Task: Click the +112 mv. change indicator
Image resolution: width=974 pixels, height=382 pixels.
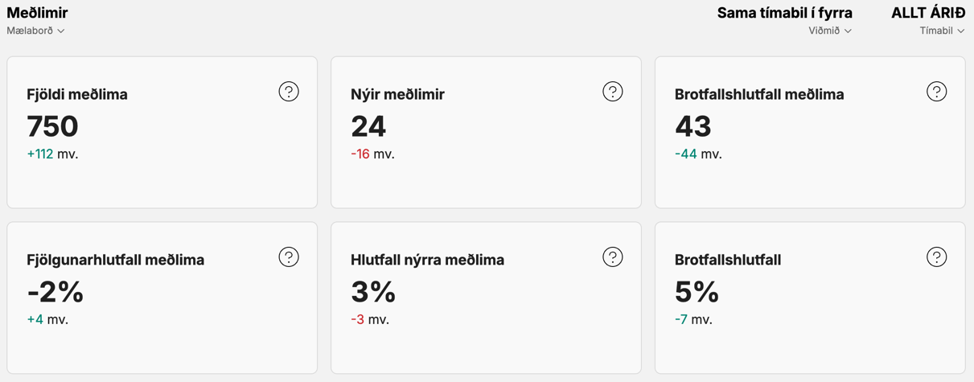Action: 52,154
